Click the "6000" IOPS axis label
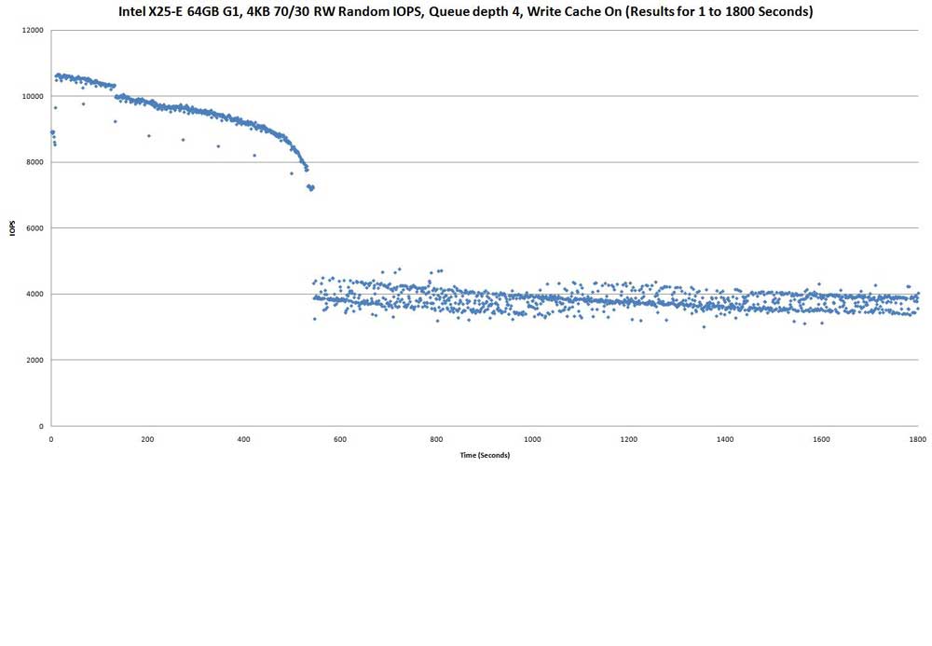 [x=35, y=228]
